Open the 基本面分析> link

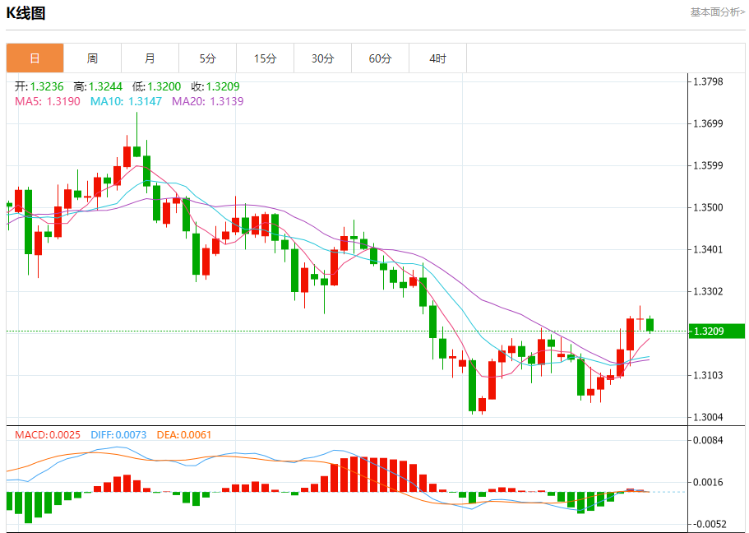pos(717,12)
